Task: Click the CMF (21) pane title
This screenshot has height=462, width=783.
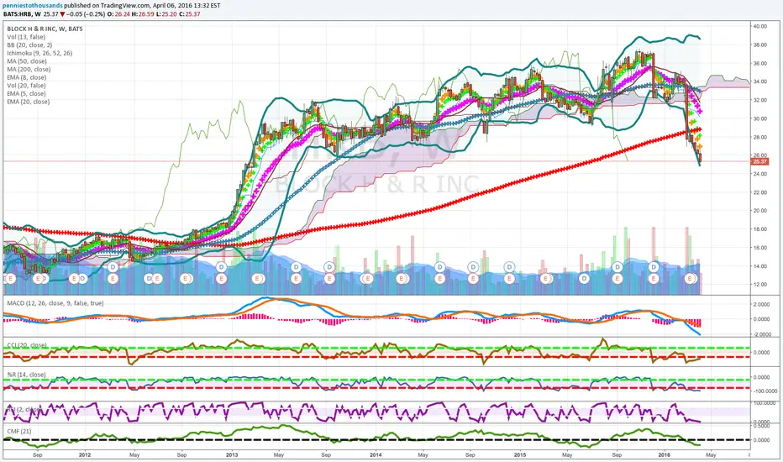Action: tap(19, 431)
